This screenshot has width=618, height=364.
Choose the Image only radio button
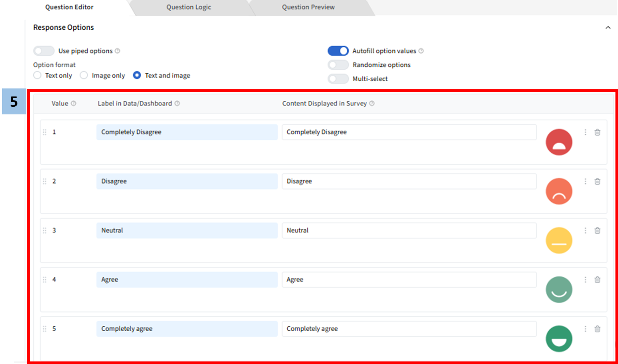click(x=84, y=75)
